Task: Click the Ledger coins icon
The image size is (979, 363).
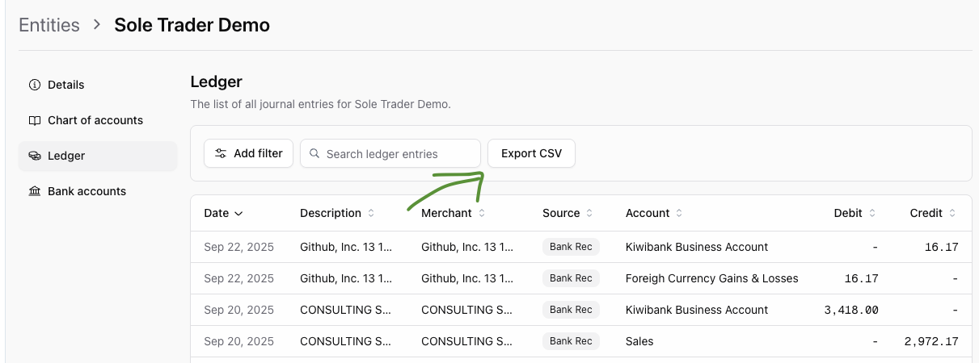Action: coord(35,156)
